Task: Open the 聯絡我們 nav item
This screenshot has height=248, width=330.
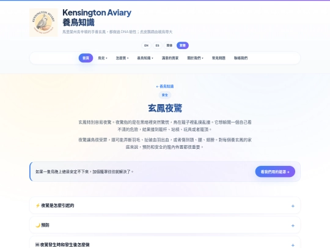Action: [241, 58]
